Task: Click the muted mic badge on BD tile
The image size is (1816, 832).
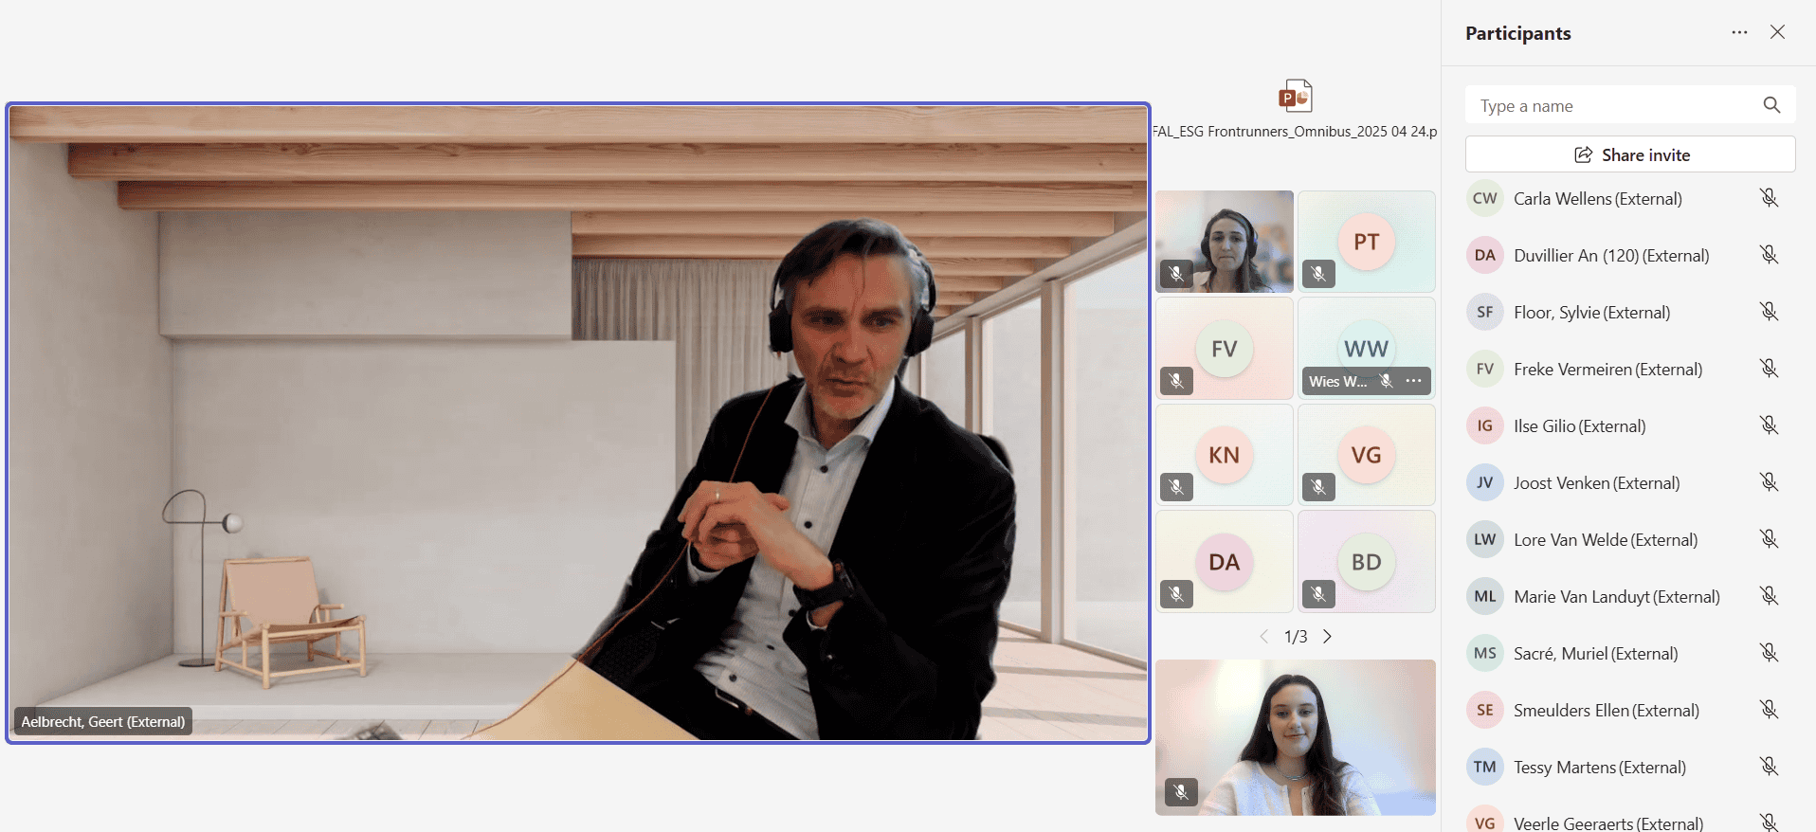Action: 1318,594
